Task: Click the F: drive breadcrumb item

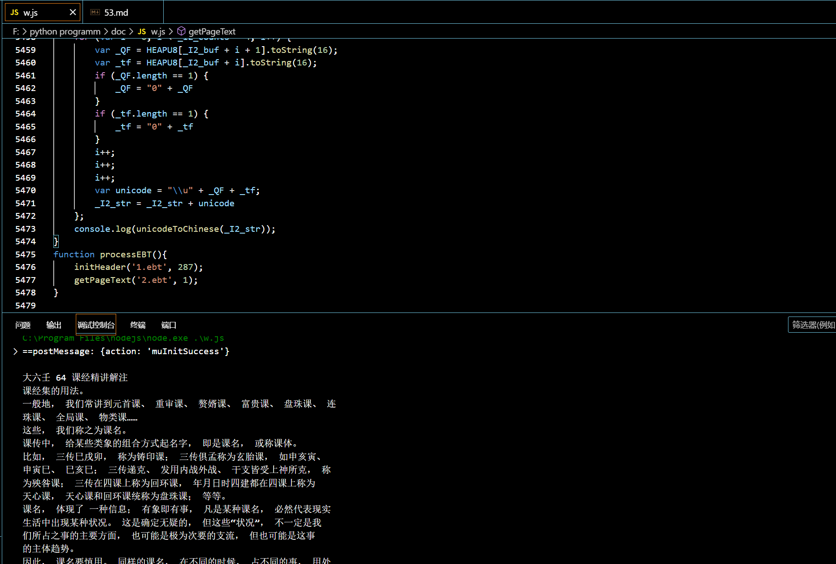Action: click(x=16, y=31)
